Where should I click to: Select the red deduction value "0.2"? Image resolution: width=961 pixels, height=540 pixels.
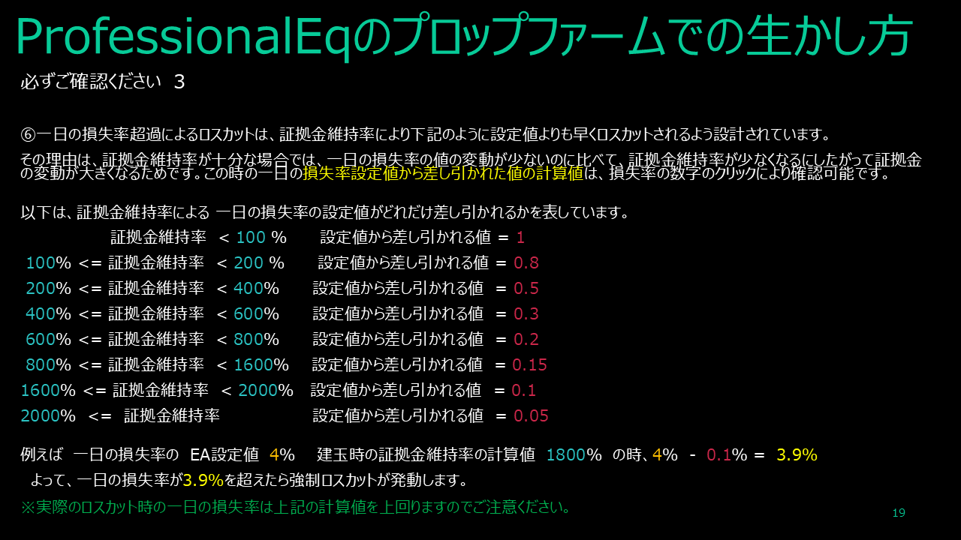[x=526, y=339]
